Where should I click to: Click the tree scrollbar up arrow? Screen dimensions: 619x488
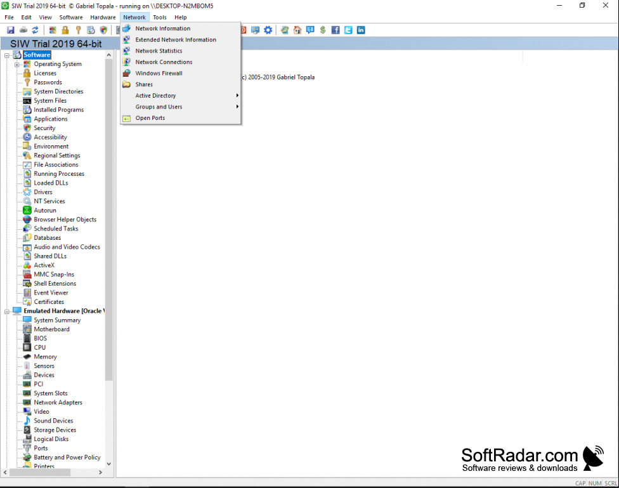(109, 55)
